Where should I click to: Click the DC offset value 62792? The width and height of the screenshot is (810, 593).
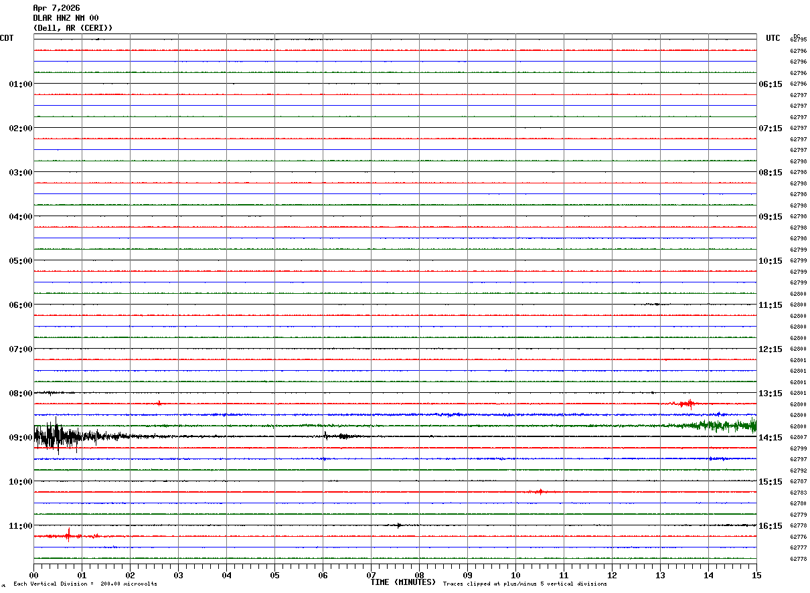click(799, 471)
